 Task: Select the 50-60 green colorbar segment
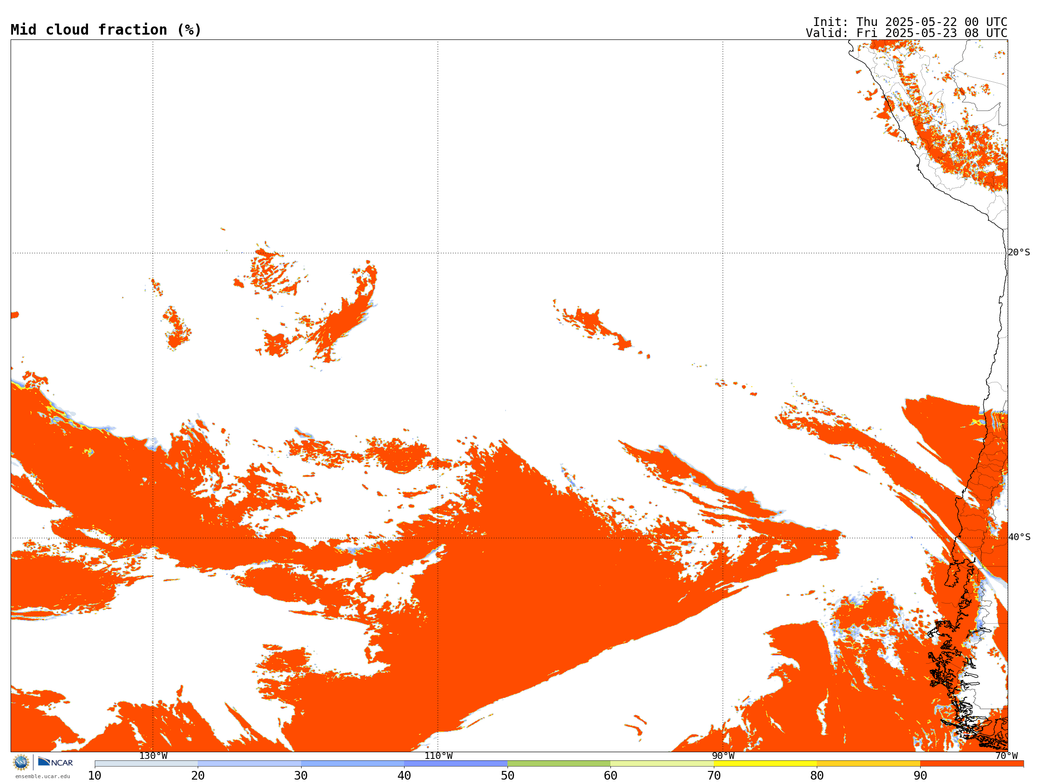click(x=559, y=764)
